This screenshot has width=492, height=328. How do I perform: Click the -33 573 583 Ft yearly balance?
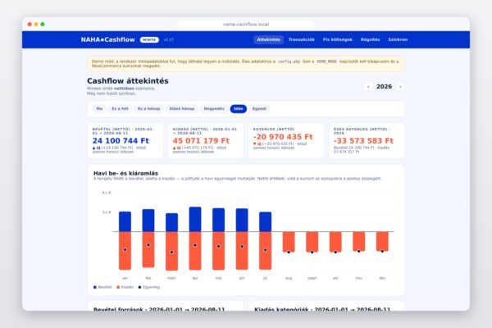point(363,140)
